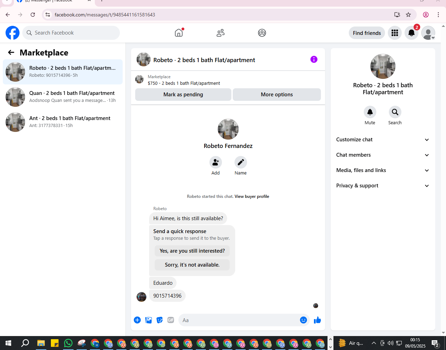Reload the page with browser refresh icon

(33, 15)
